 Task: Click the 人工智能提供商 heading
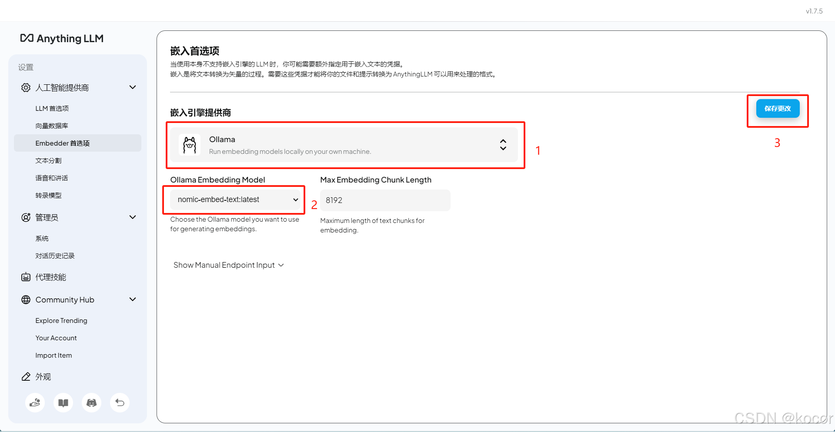62,87
